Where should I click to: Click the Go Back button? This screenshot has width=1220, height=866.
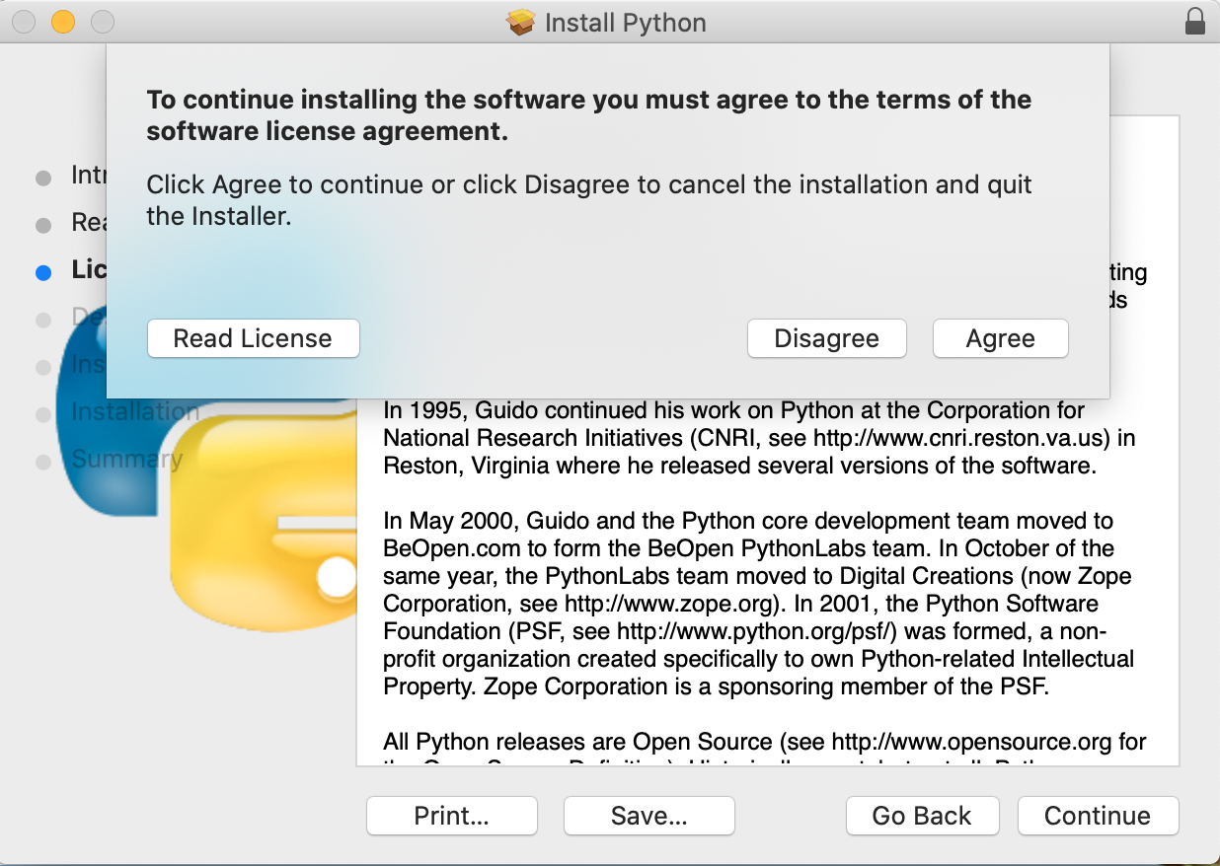(x=922, y=816)
